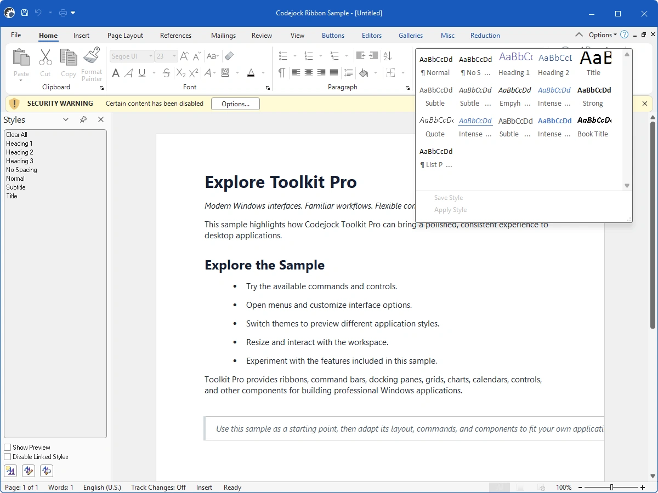658x493 pixels.
Task: Apply superscript formatting
Action: (194, 73)
